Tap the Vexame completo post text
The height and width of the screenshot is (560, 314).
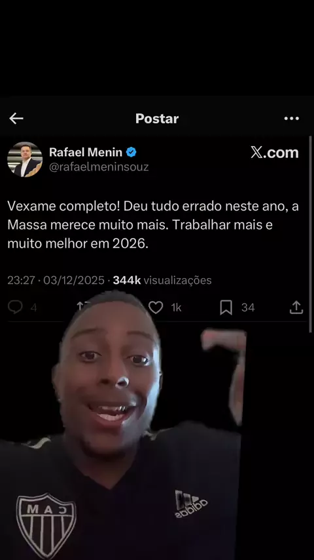(x=153, y=225)
